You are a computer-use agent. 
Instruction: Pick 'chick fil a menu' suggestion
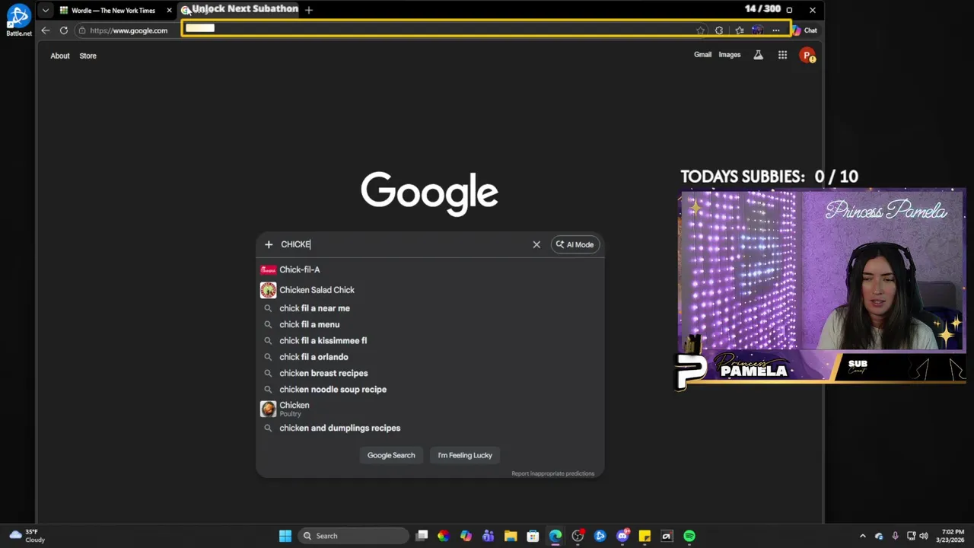coord(430,324)
